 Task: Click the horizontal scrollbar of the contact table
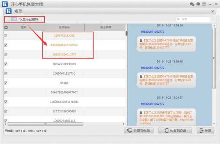tap(45, 124)
